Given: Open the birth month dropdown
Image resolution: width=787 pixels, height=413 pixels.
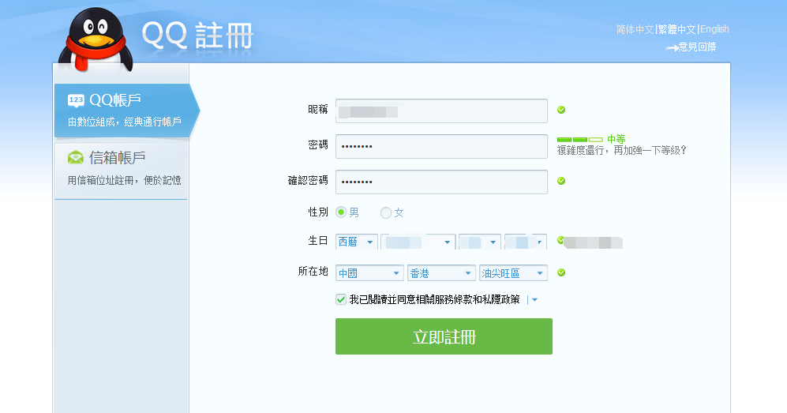Looking at the screenshot, I should point(480,242).
